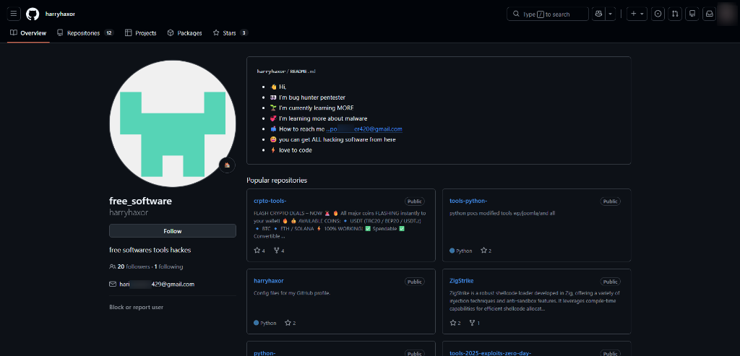This screenshot has height=356, width=740.
Task: Switch to the Stars tab
Action: tap(231, 33)
